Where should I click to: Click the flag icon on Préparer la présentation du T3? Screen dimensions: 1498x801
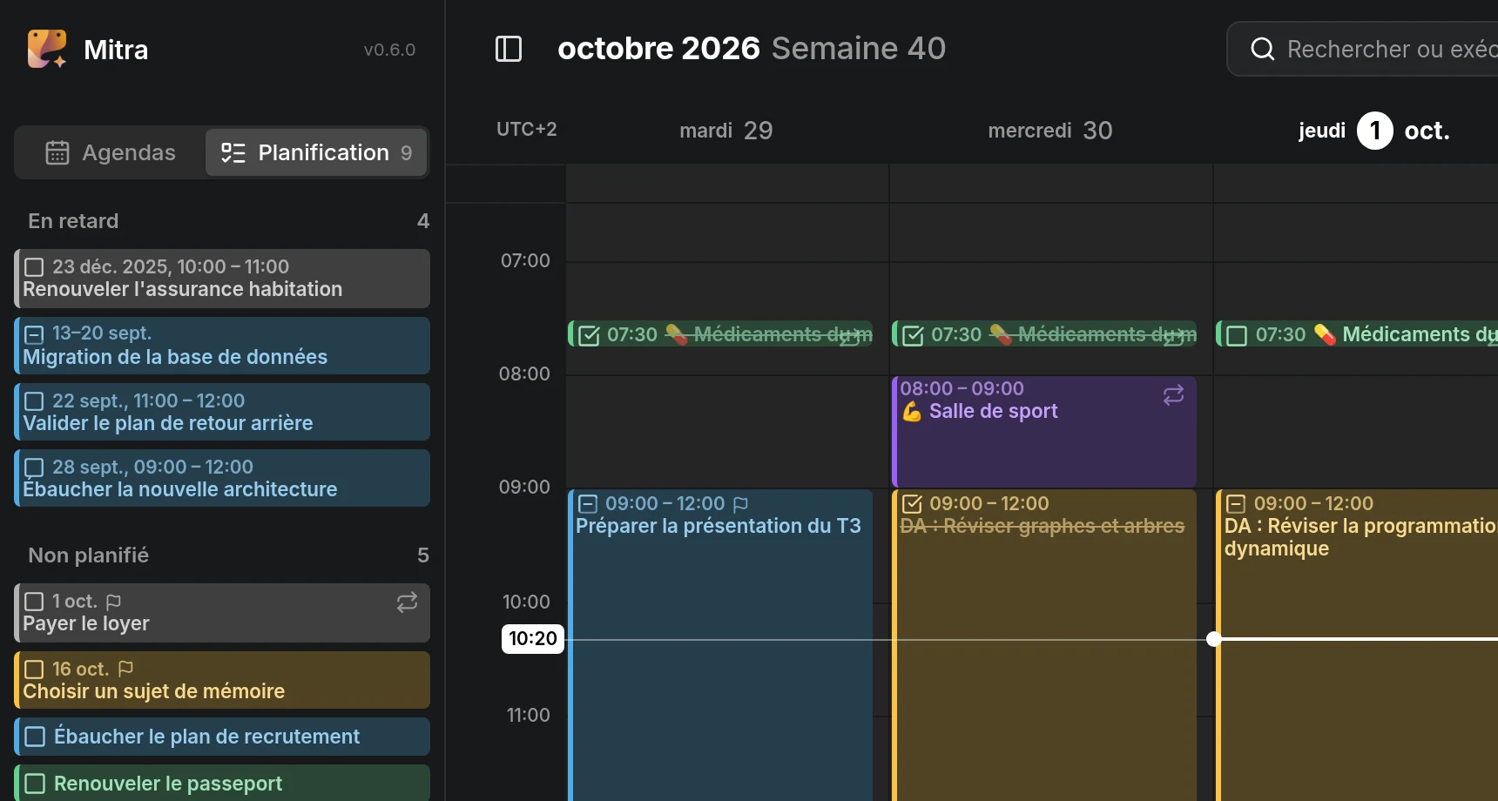click(740, 504)
